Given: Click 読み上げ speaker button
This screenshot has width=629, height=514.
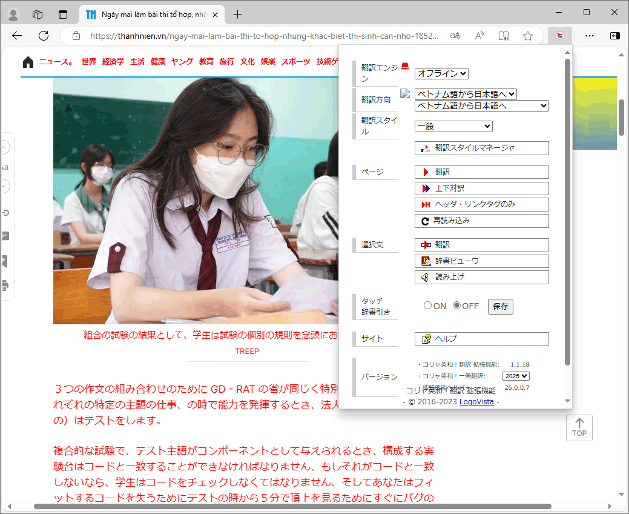Looking at the screenshot, I should click(481, 277).
